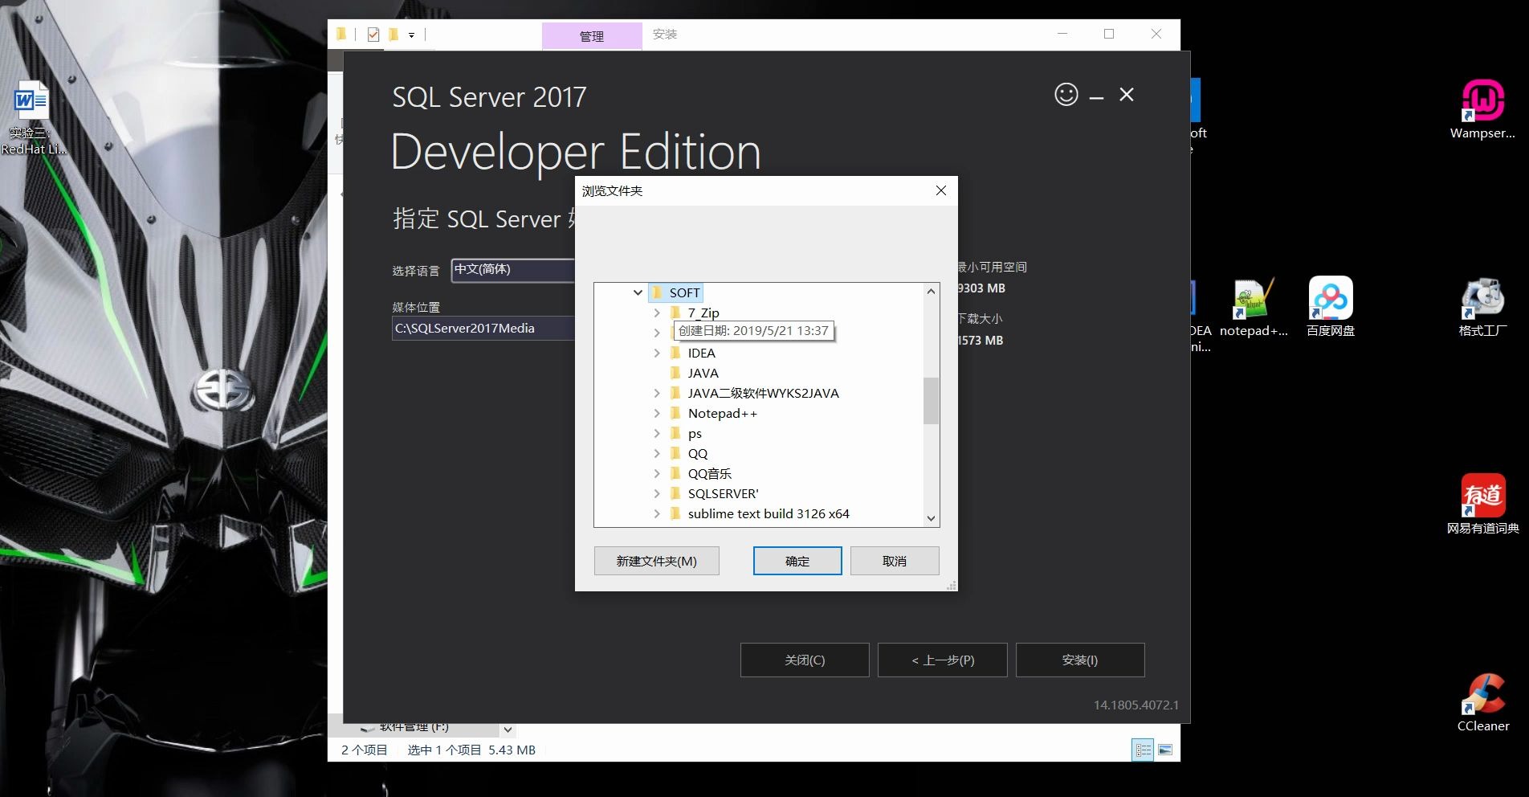Click the folder tree scroll up arrow
This screenshot has width=1529, height=797.
click(931, 291)
